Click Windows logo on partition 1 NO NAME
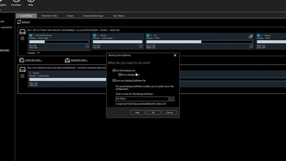The width and height of the screenshot is (286, 161). (31, 35)
